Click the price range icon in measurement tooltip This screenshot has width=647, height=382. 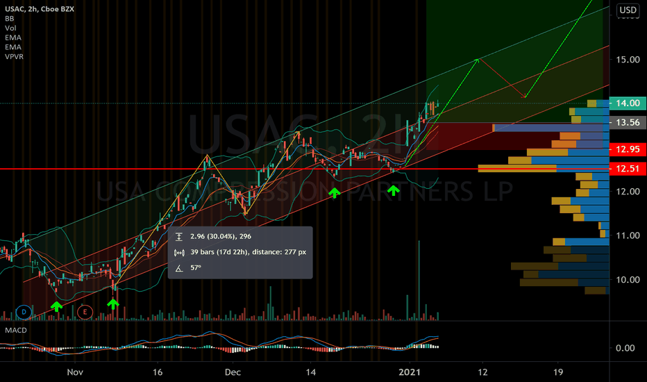179,237
